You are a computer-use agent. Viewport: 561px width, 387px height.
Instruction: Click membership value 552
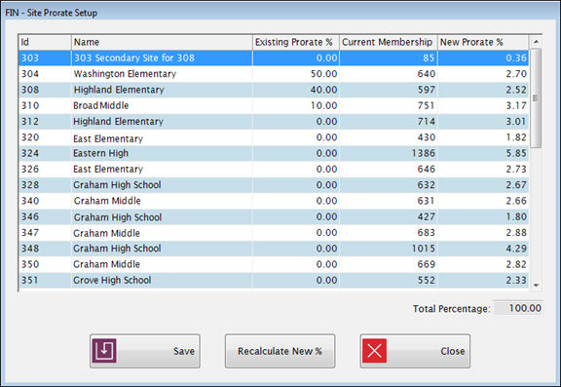(427, 281)
